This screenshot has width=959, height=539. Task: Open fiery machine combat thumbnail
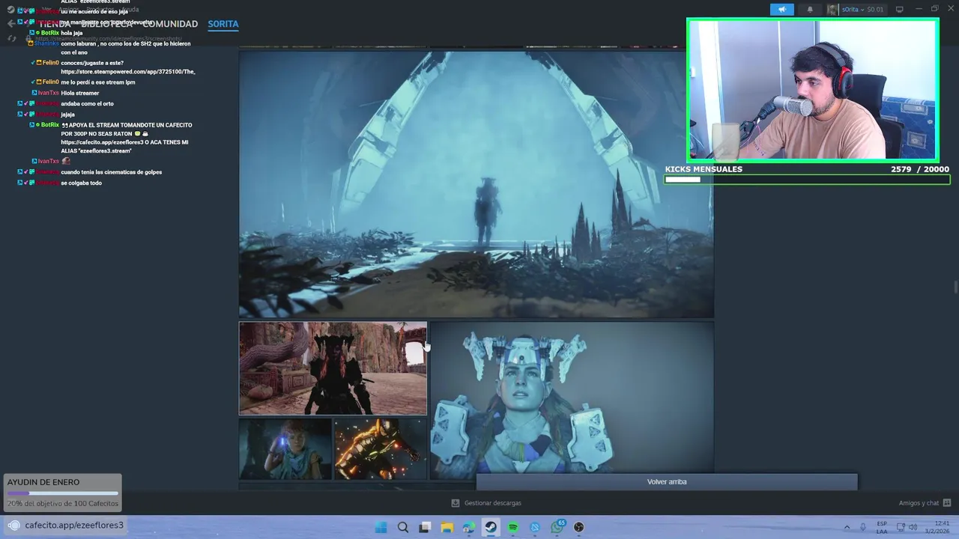[381, 448]
